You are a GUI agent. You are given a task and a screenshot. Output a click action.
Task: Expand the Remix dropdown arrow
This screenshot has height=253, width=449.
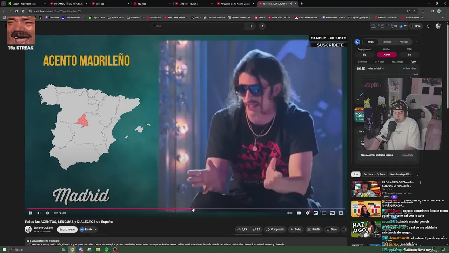[95, 229]
